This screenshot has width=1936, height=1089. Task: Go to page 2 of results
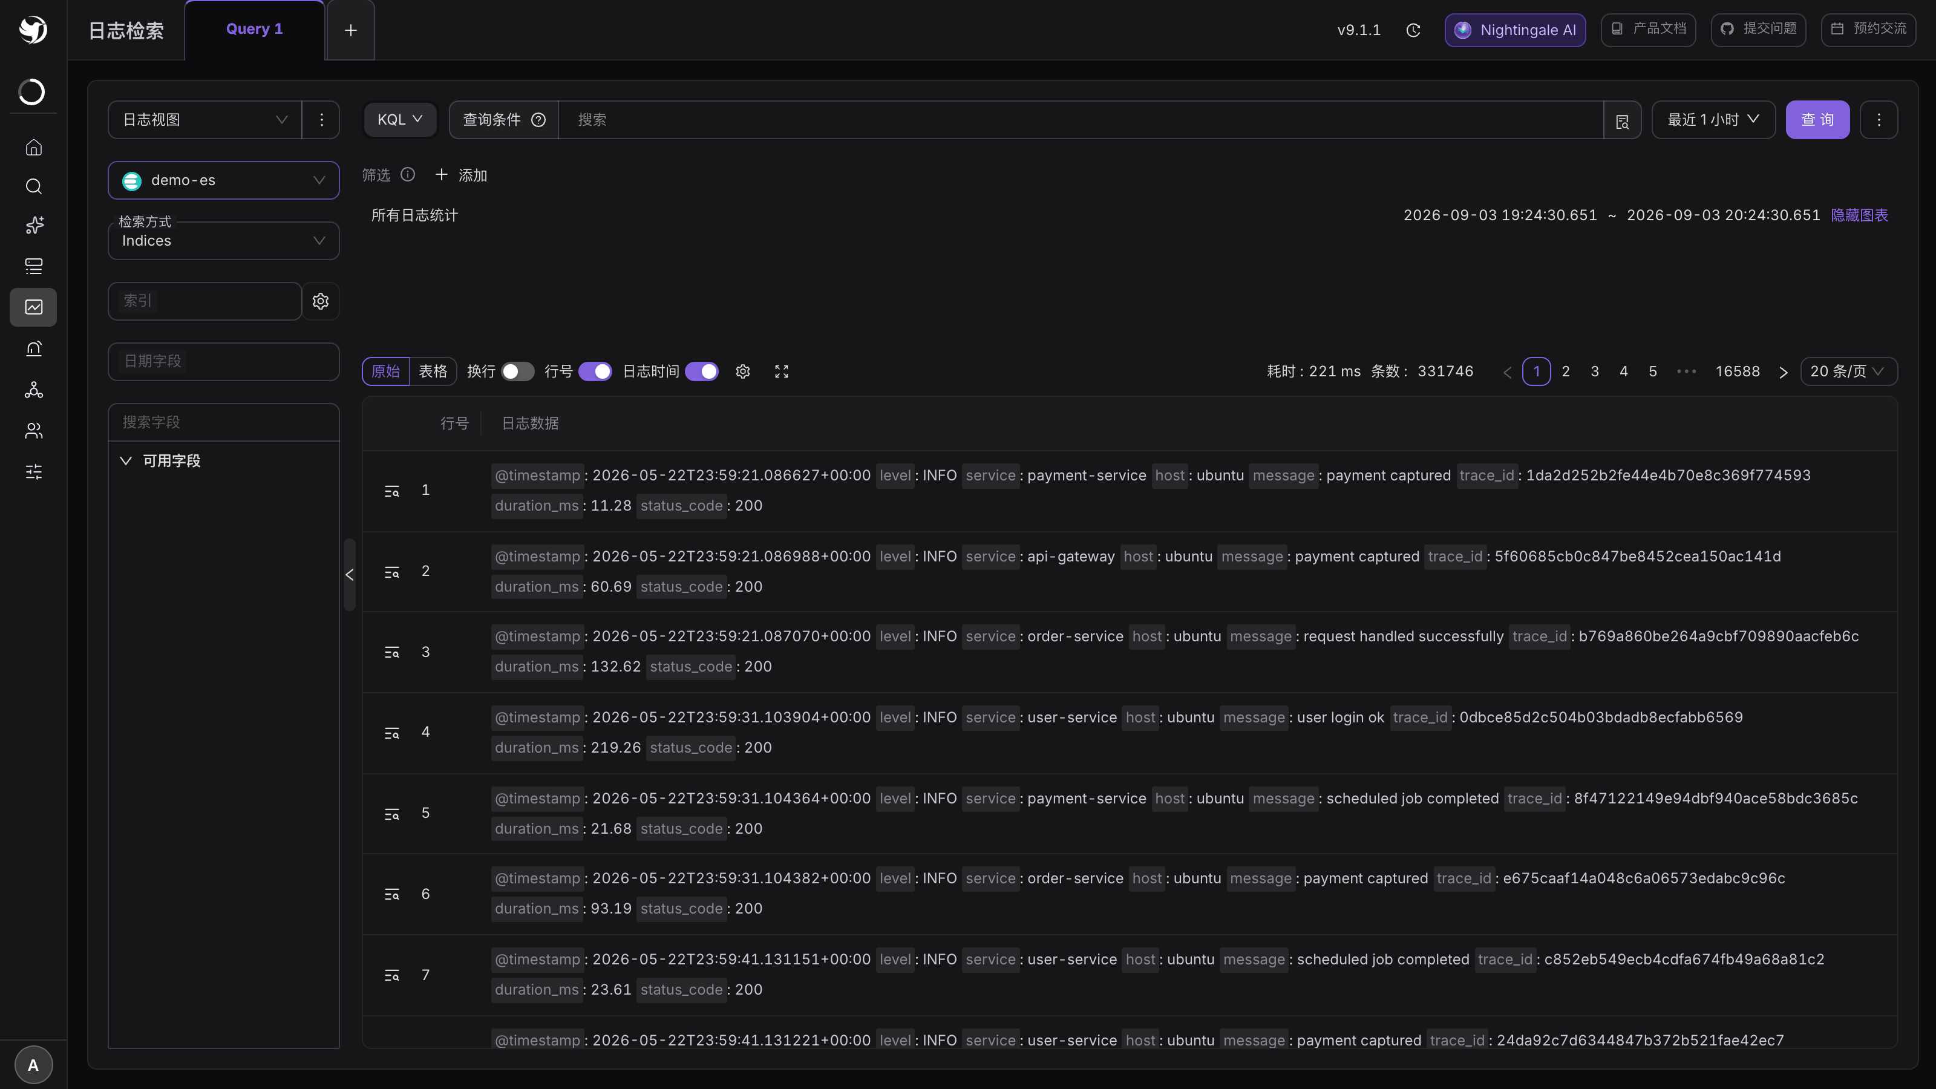click(1566, 371)
